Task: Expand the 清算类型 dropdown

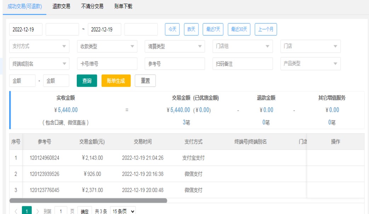Action: (x=175, y=46)
